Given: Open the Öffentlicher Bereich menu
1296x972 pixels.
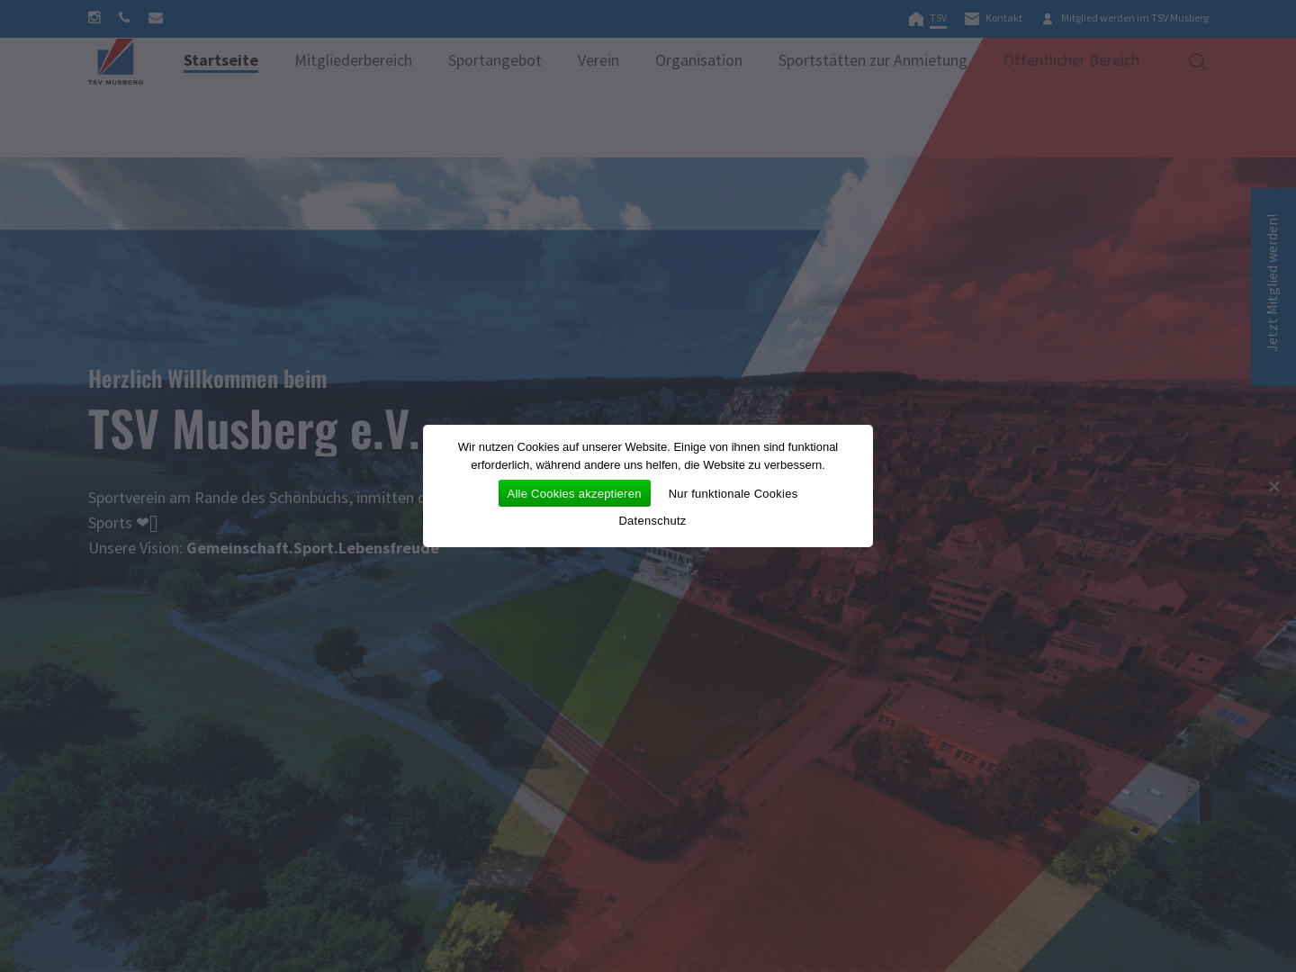Looking at the screenshot, I should pyautogui.click(x=1071, y=60).
